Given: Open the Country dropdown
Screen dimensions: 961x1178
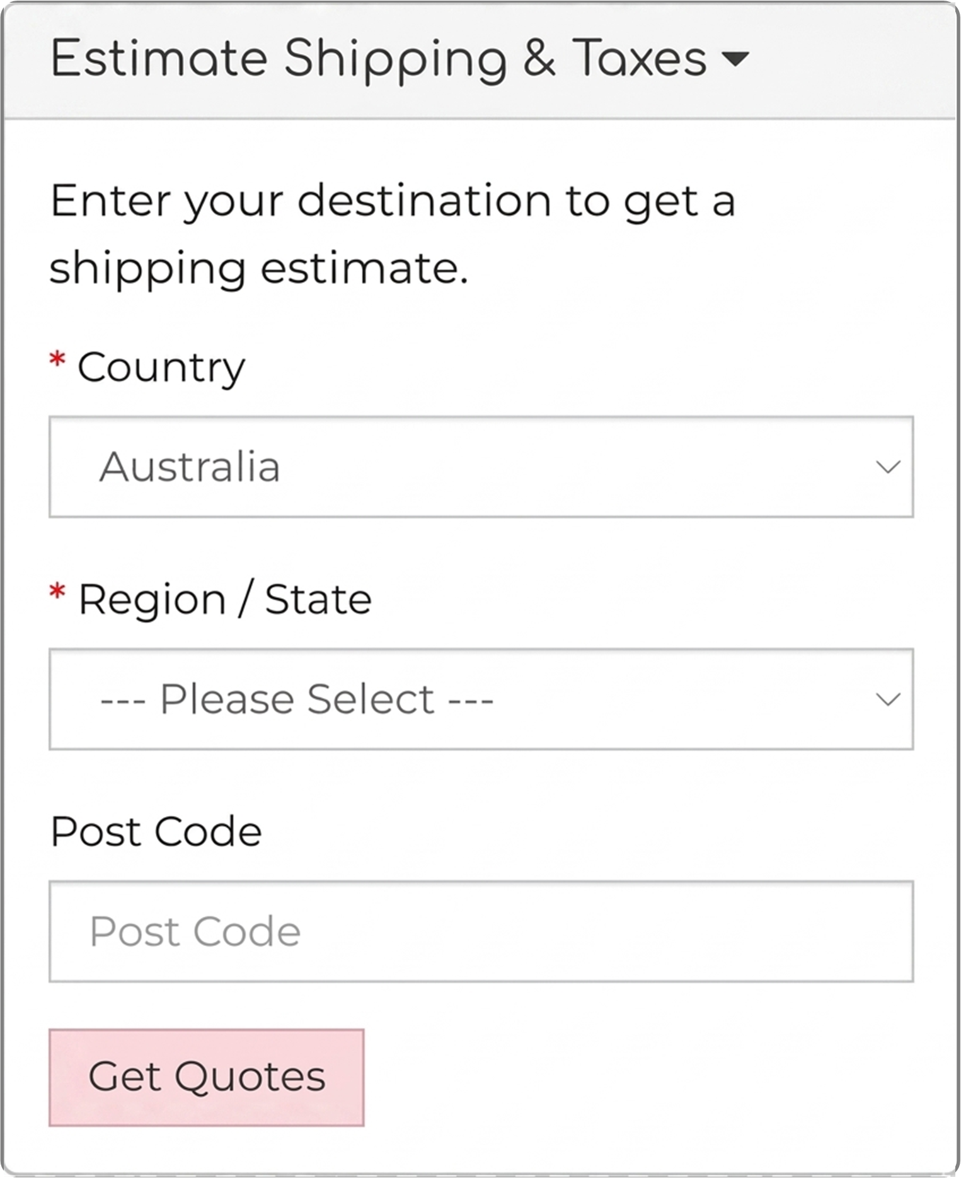Looking at the screenshot, I should [x=480, y=467].
